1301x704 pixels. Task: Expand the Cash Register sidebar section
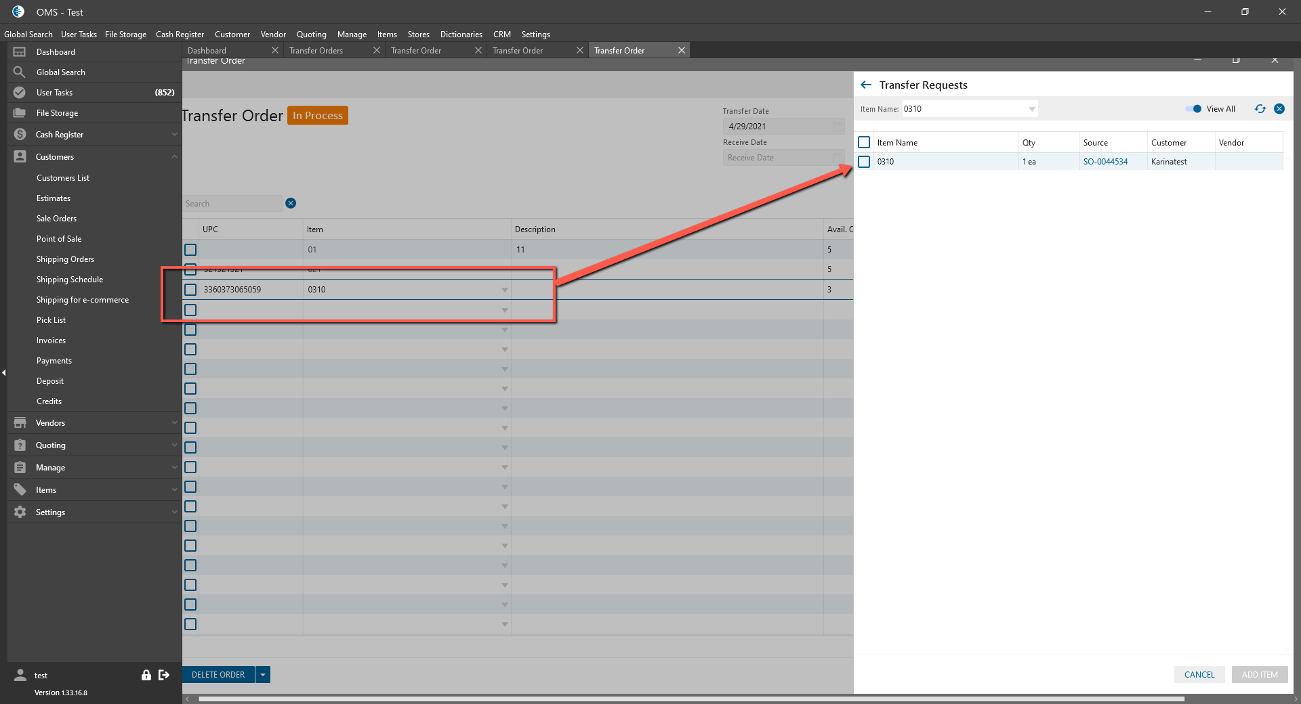174,135
